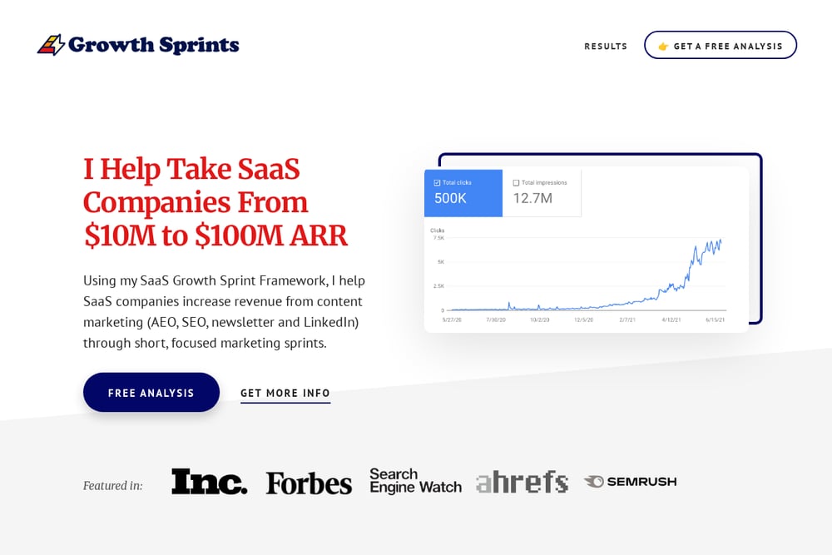Enable the Total impressions checkbox
The image size is (832, 555).
[x=516, y=182]
